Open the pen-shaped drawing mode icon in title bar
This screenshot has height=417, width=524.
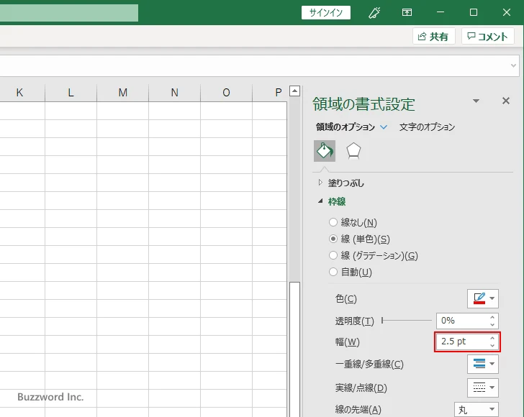(374, 13)
